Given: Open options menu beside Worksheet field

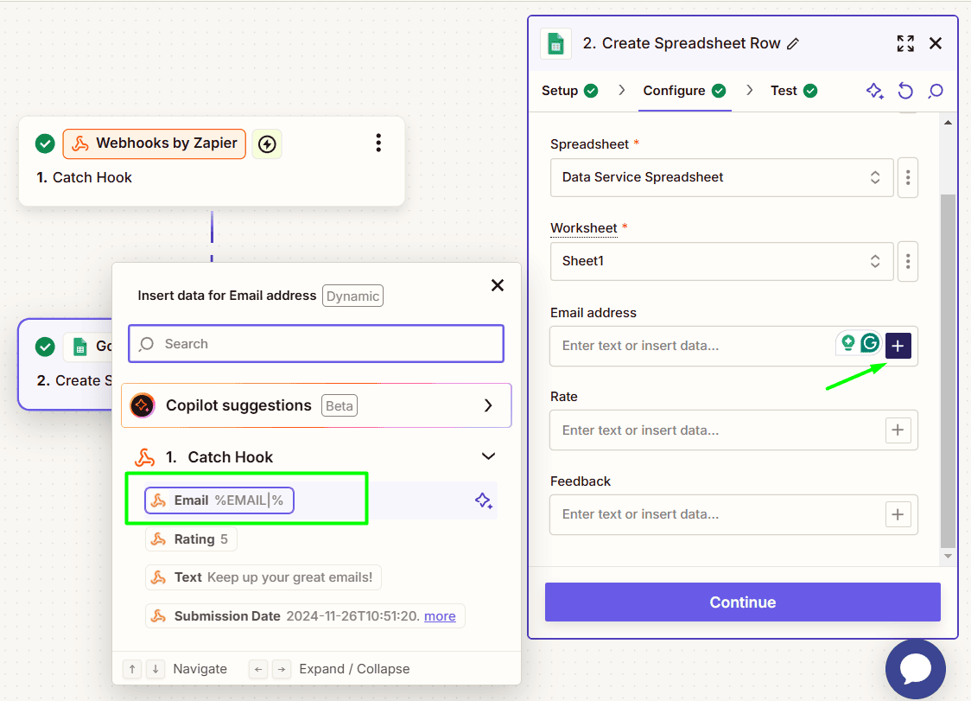Looking at the screenshot, I should 908,261.
